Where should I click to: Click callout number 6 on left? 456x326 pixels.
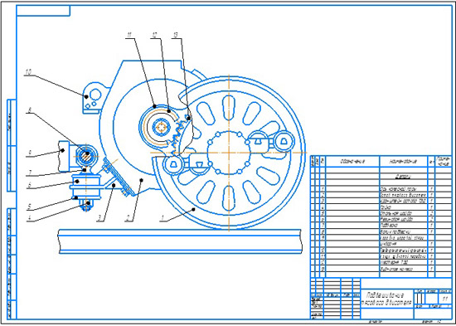click(x=29, y=185)
